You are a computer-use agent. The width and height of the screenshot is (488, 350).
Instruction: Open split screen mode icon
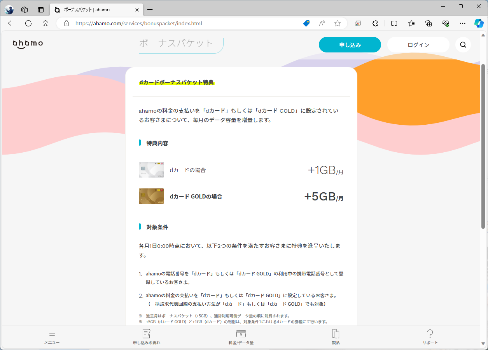point(394,23)
